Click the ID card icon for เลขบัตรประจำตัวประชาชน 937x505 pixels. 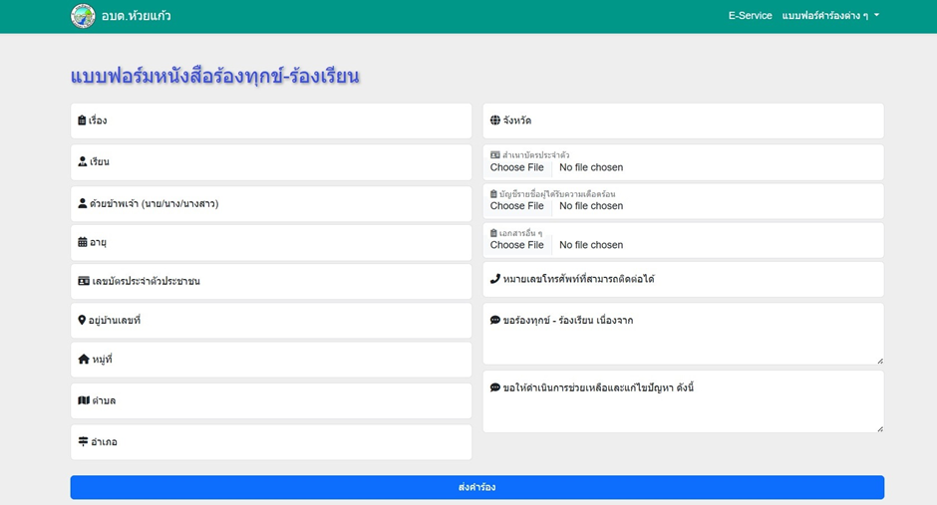(84, 281)
